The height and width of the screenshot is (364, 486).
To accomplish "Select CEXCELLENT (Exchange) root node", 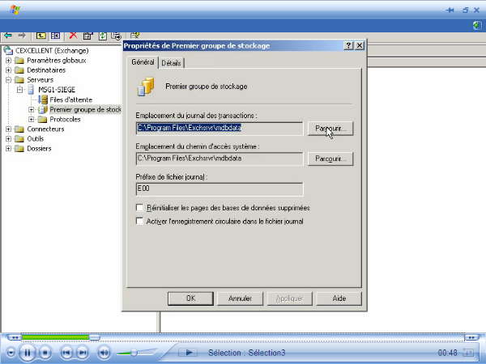I will point(52,50).
